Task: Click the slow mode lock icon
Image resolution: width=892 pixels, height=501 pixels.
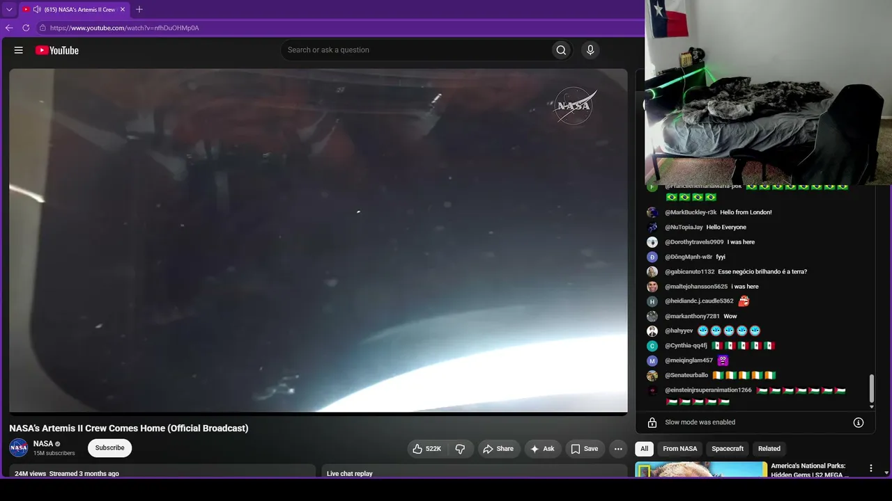Action: (652, 422)
